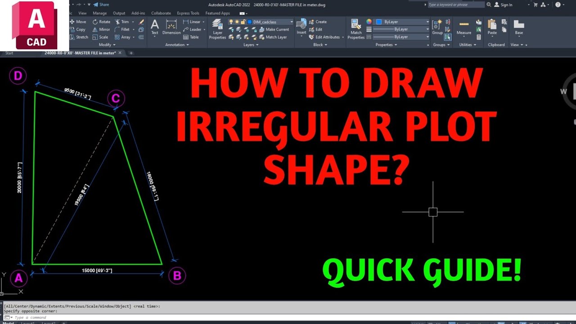
Task: Switch to the Start file tab
Action: pos(9,53)
